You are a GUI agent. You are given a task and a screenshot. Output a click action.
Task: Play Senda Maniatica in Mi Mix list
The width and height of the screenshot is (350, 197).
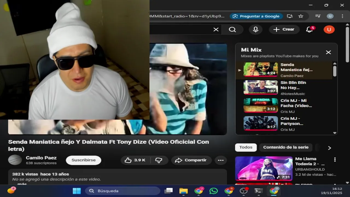pyautogui.click(x=284, y=70)
